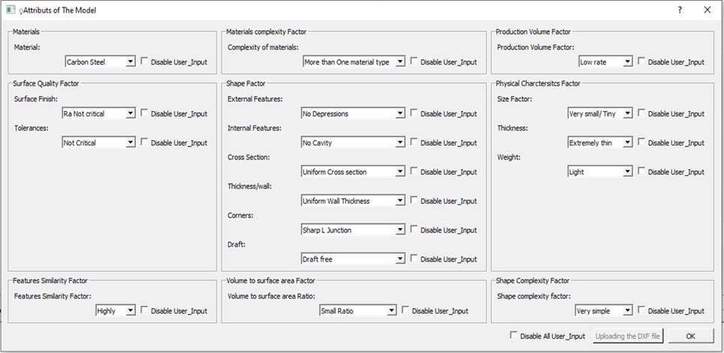Click the help question mark icon

680,11
